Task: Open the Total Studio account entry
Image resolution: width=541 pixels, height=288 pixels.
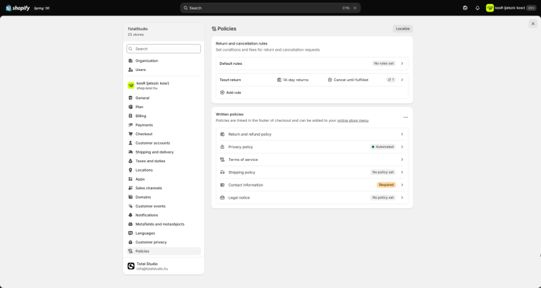Action: pos(164,266)
